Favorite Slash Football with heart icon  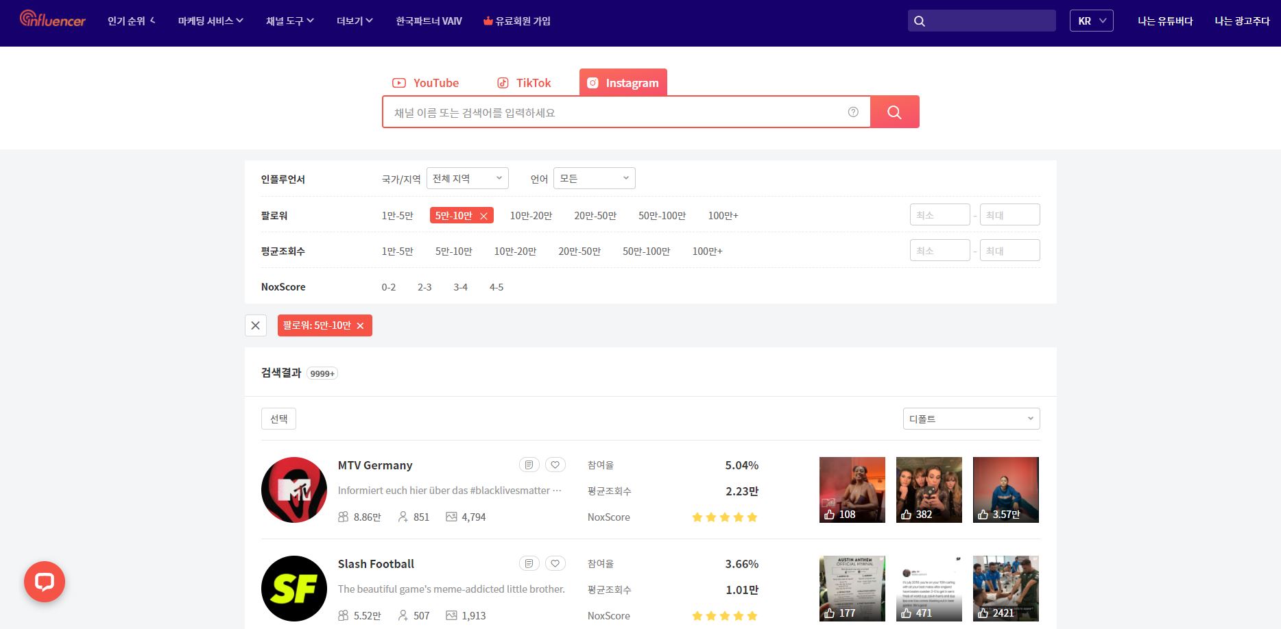[555, 564]
